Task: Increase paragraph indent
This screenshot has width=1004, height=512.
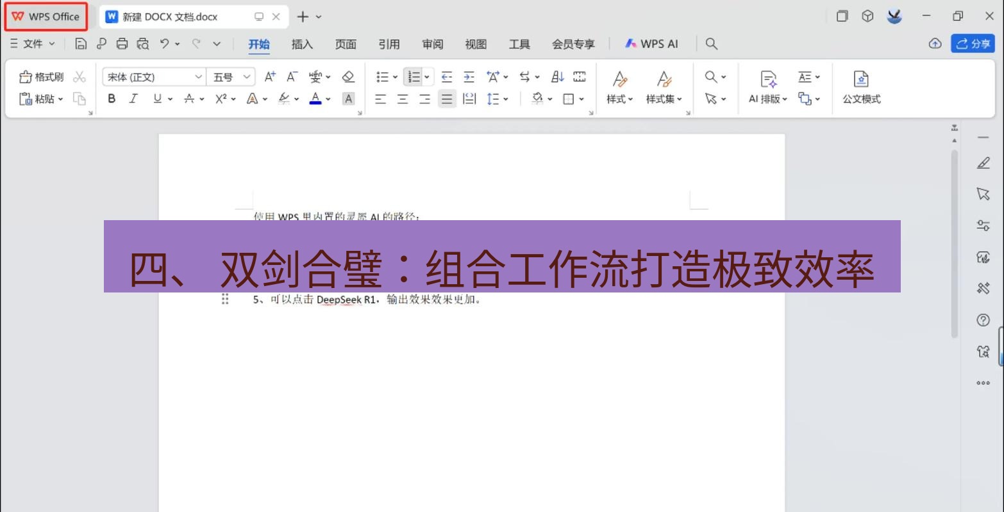Action: tap(469, 77)
